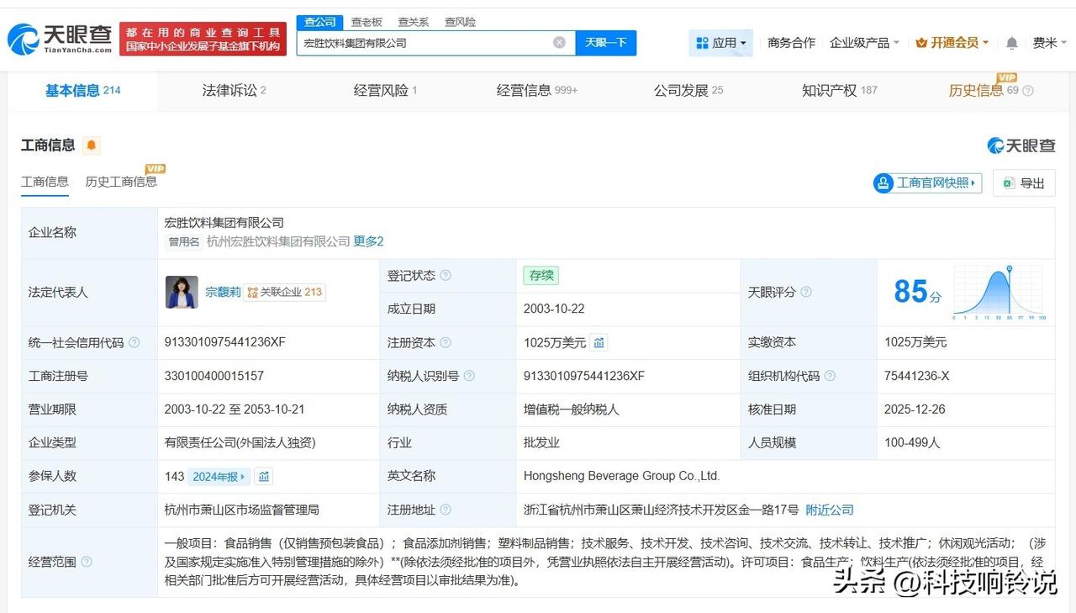Click the TianYanCha logo
The width and height of the screenshot is (1076, 613).
point(60,39)
